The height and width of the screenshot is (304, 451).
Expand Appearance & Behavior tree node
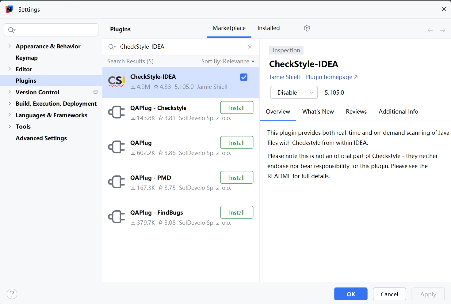(x=10, y=46)
